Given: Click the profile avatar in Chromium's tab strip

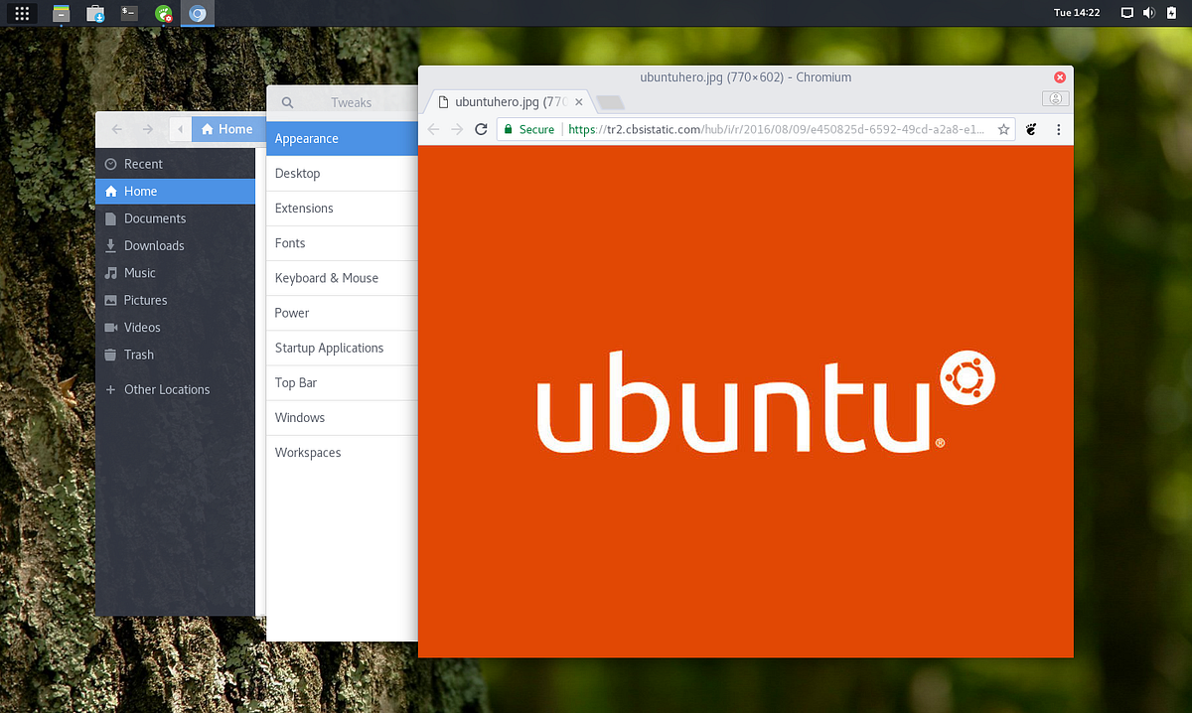Looking at the screenshot, I should (x=1055, y=98).
